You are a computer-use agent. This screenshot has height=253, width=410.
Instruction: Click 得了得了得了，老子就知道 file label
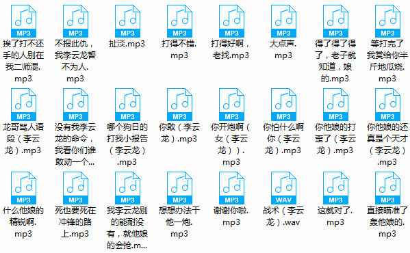pyautogui.click(x=335, y=61)
